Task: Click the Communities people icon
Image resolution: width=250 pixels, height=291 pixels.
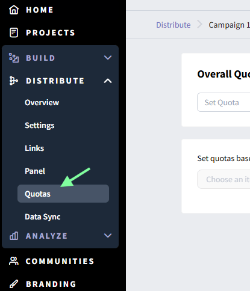Action: tap(14, 261)
